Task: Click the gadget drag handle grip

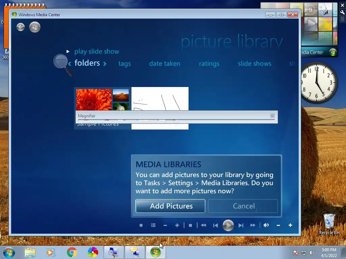Action: tap(343, 19)
